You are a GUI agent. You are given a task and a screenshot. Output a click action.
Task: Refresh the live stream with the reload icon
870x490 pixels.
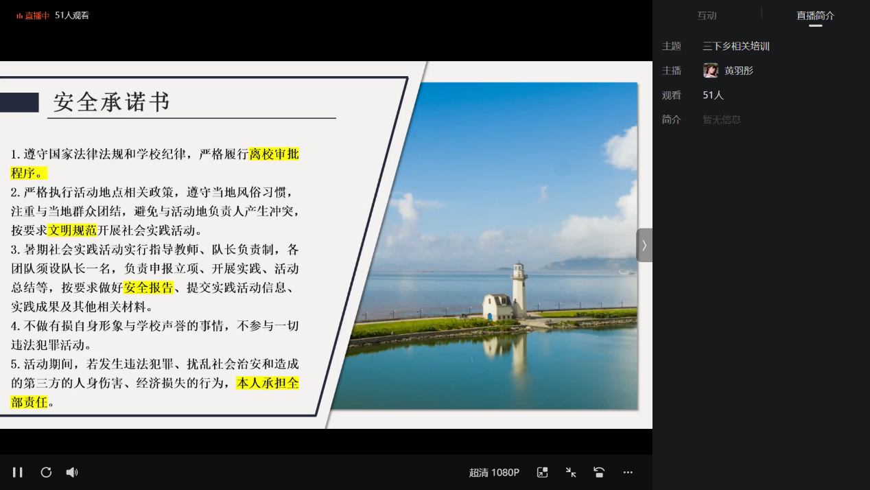click(x=46, y=472)
